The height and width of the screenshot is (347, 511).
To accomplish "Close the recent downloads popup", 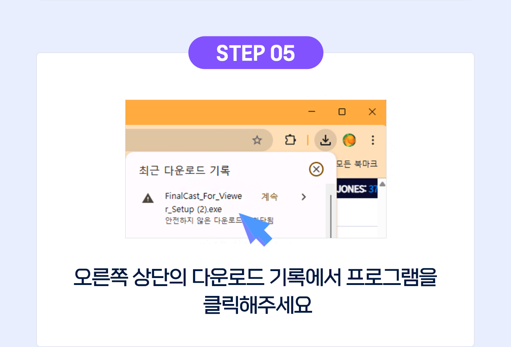I will (316, 169).
